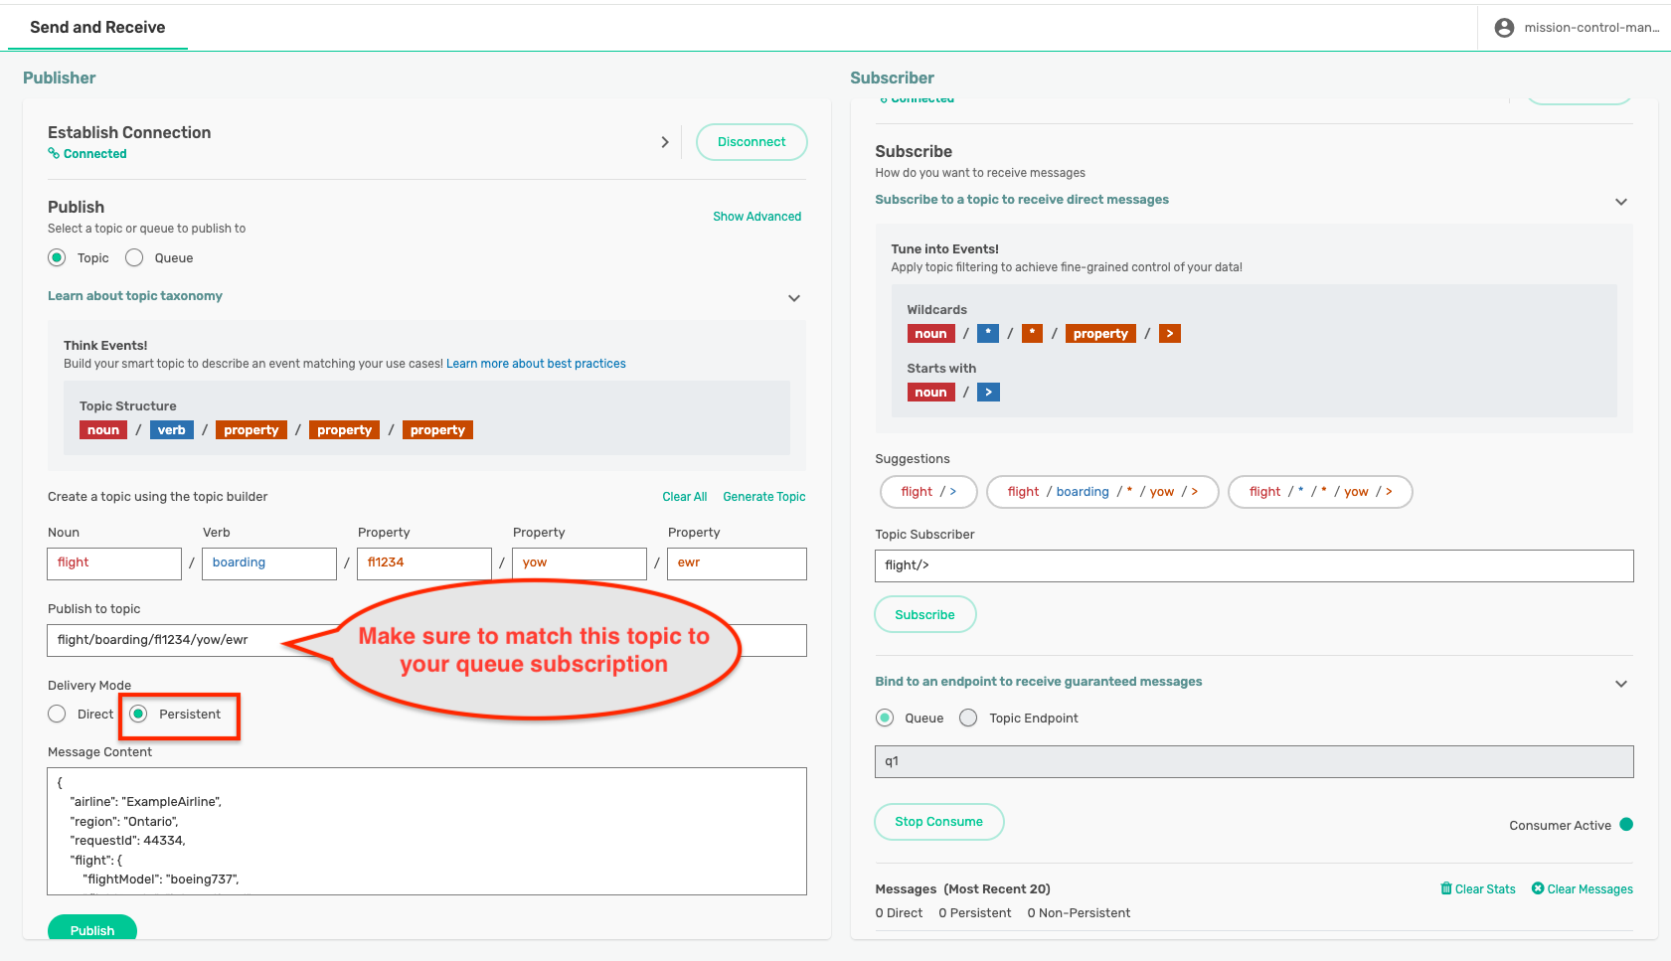Click the red noun tag under Wildcards

click(929, 334)
